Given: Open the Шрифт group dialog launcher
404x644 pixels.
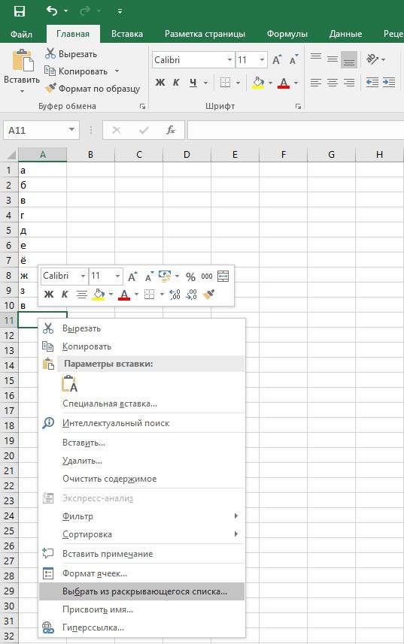Looking at the screenshot, I should pyautogui.click(x=298, y=107).
